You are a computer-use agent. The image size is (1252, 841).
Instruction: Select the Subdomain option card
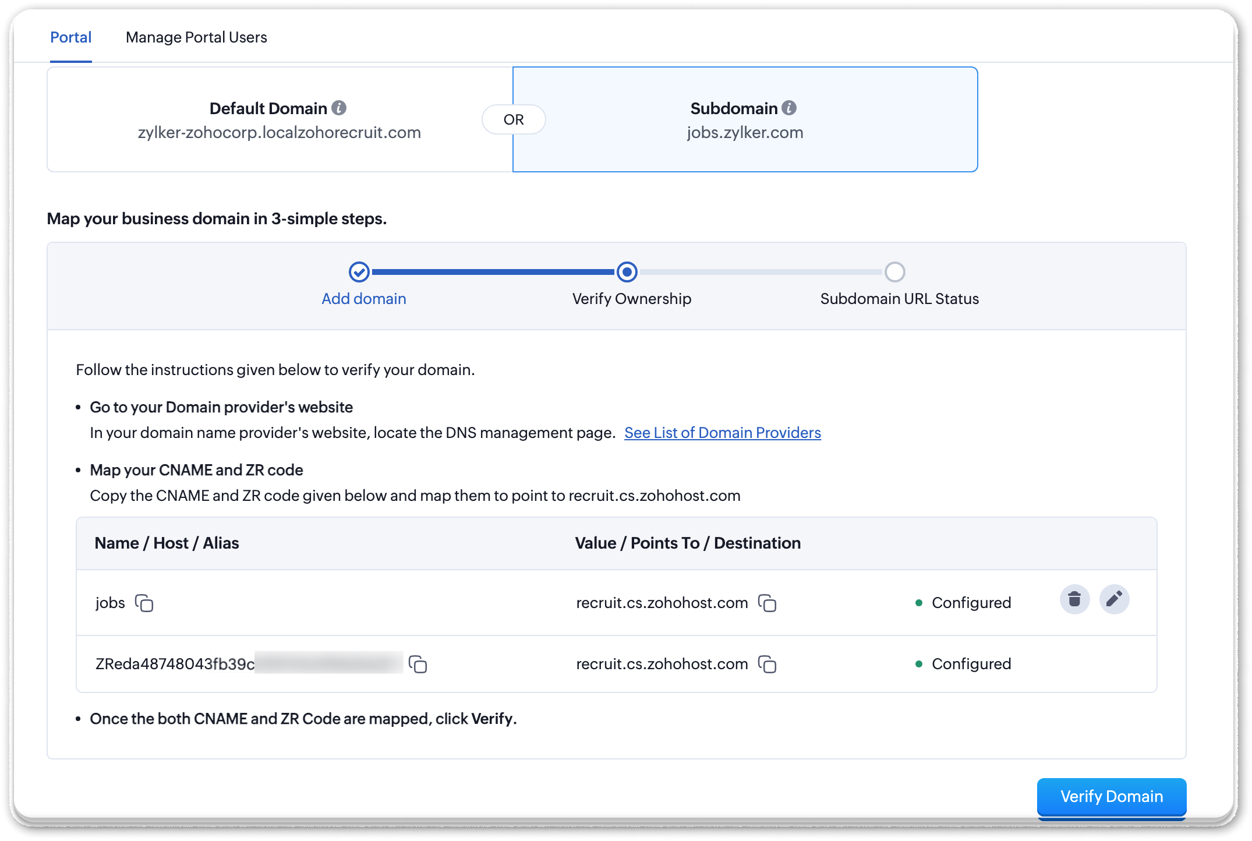745,119
